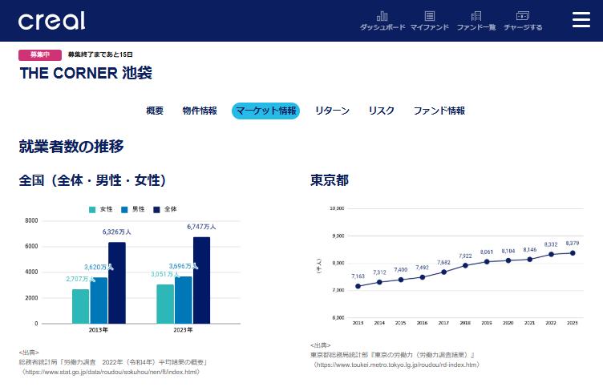Image resolution: width=603 pixels, height=387 pixels.
Task: Click the THE CORNER 池袋 title
Action: [x=86, y=73]
